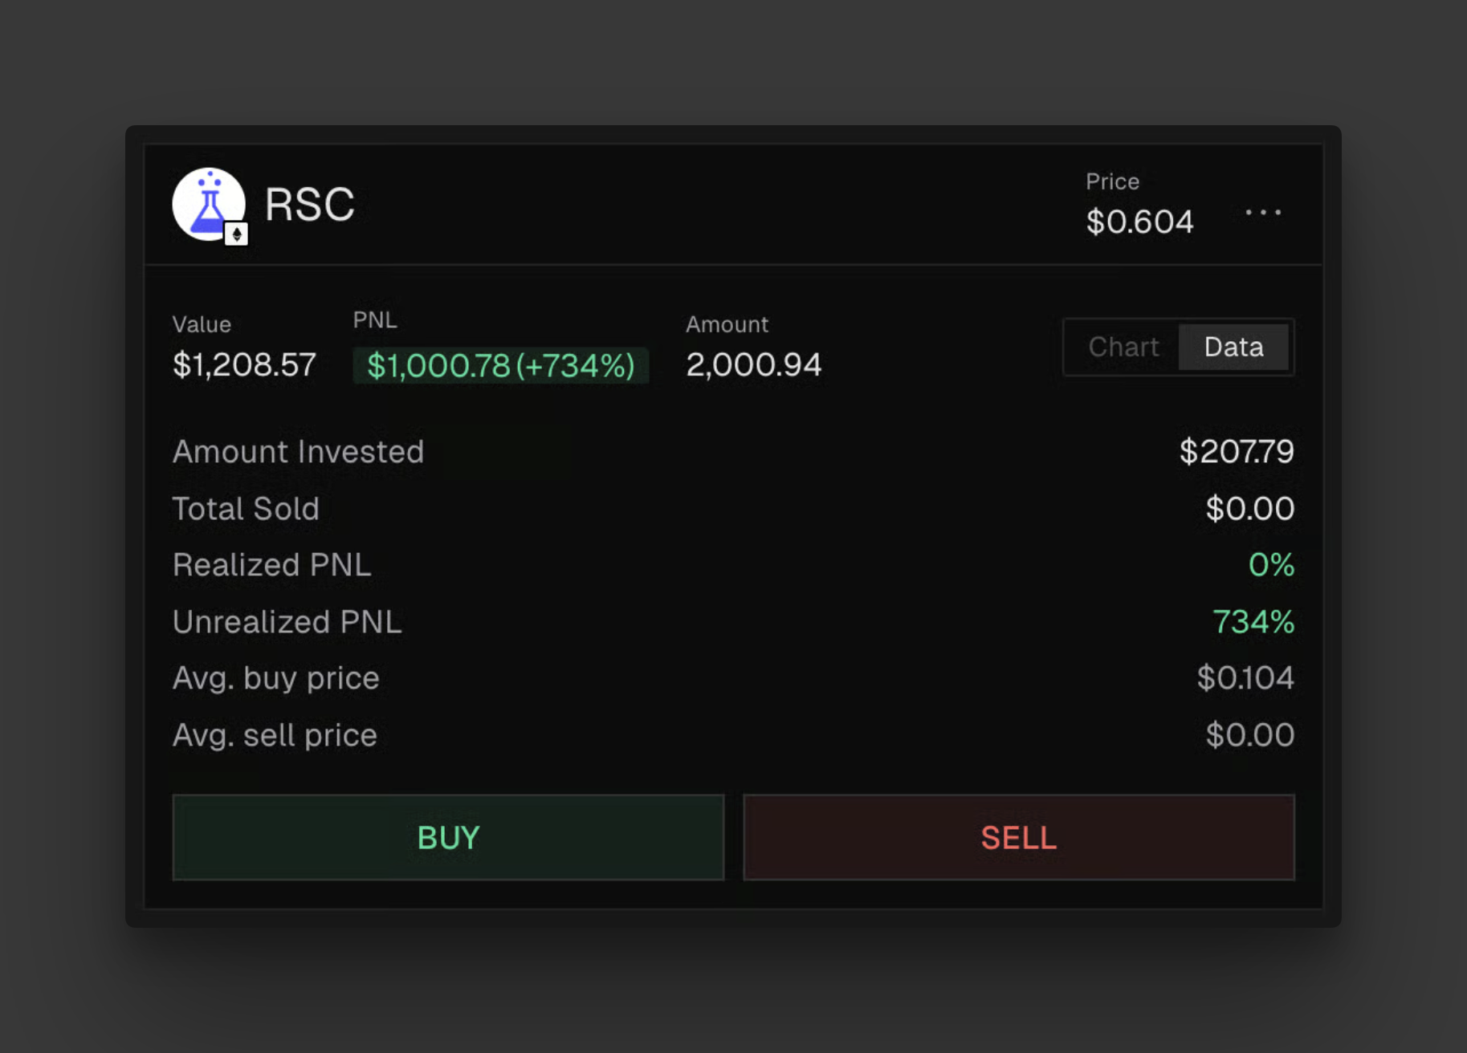Click the RSC flask token logo

coord(207,202)
